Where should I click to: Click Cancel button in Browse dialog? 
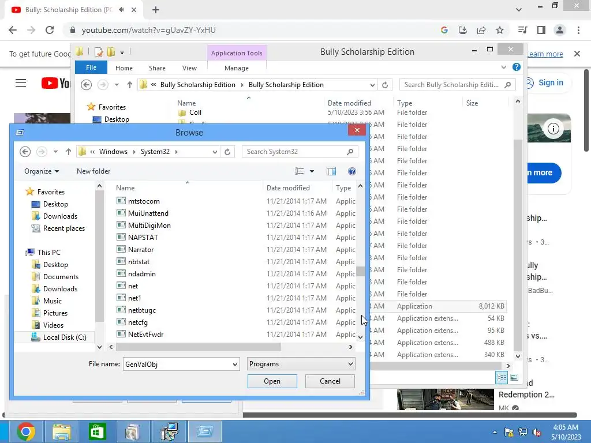(330, 381)
